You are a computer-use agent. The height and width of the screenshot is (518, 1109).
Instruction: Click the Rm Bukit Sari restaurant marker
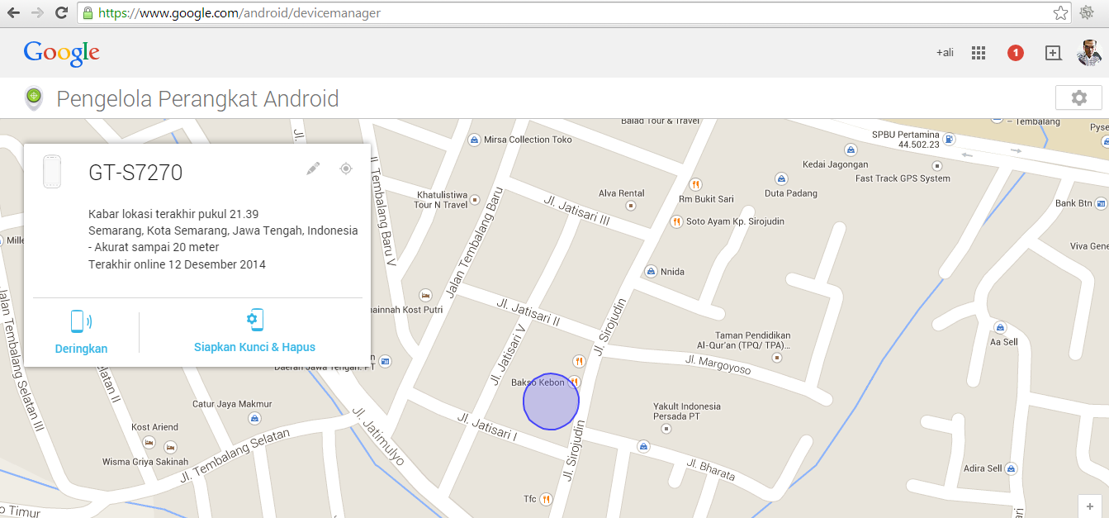pos(696,184)
